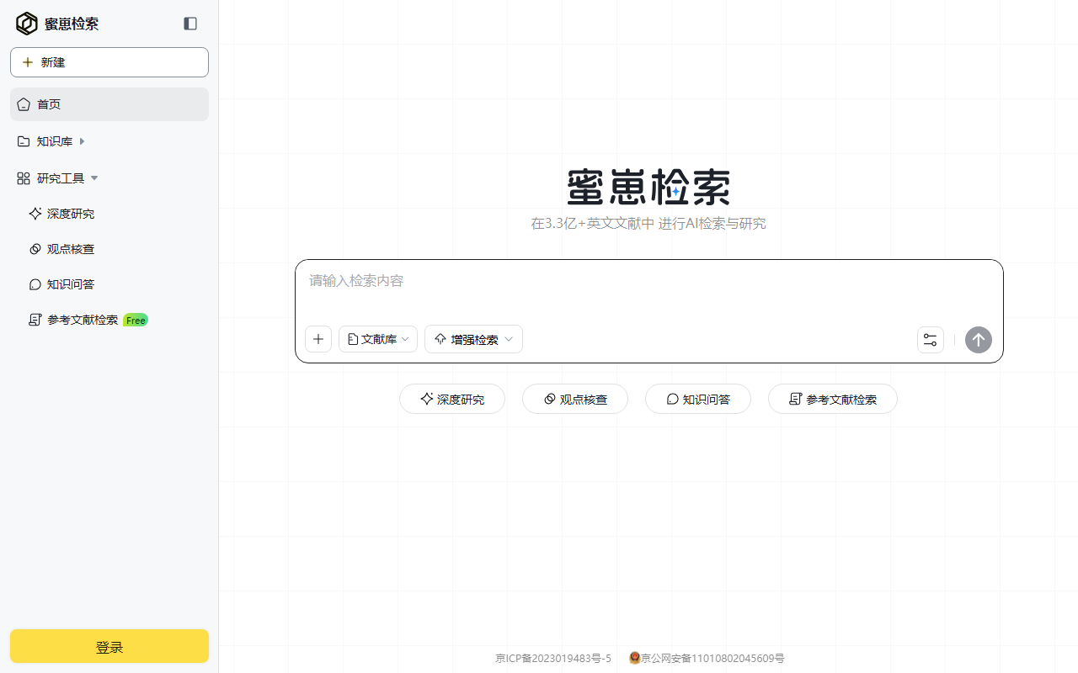Click the 深度研究 pill button below search
The height and width of the screenshot is (673, 1078).
452,399
